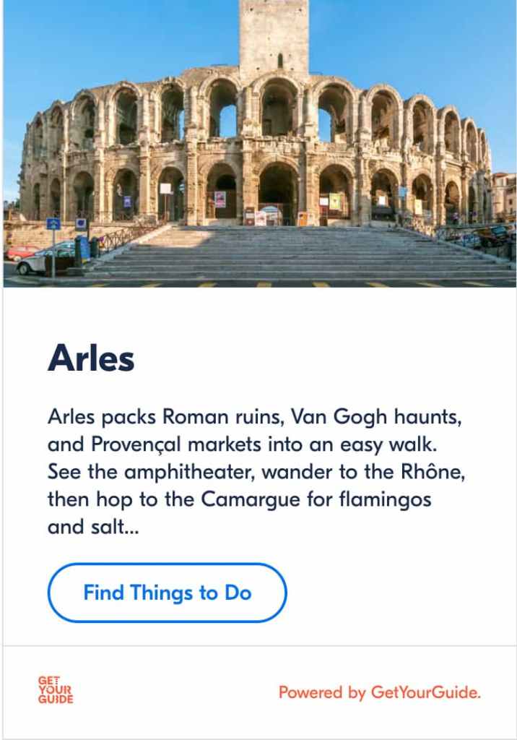Click the divider line above the footer
This screenshot has height=740, width=517.
[x=260, y=645]
